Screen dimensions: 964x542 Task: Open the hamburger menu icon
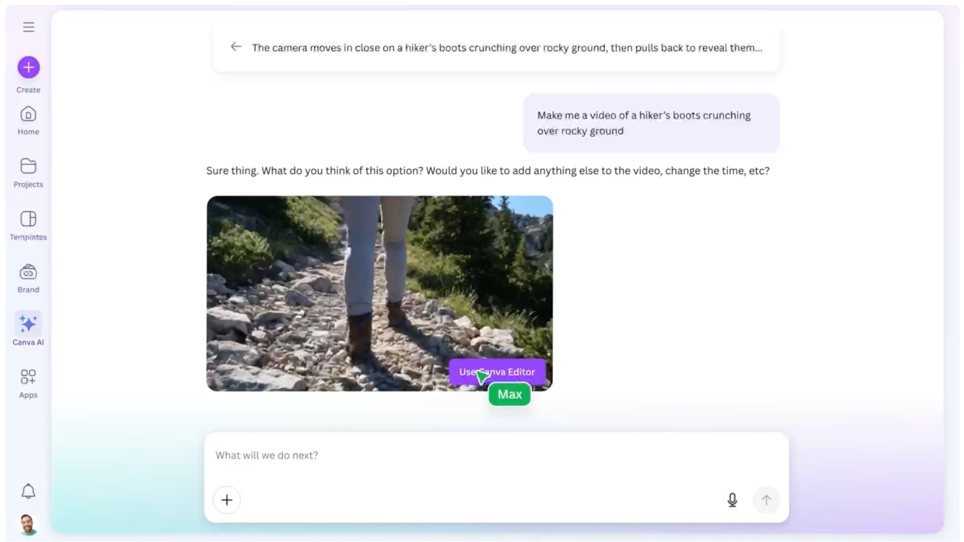(x=28, y=27)
